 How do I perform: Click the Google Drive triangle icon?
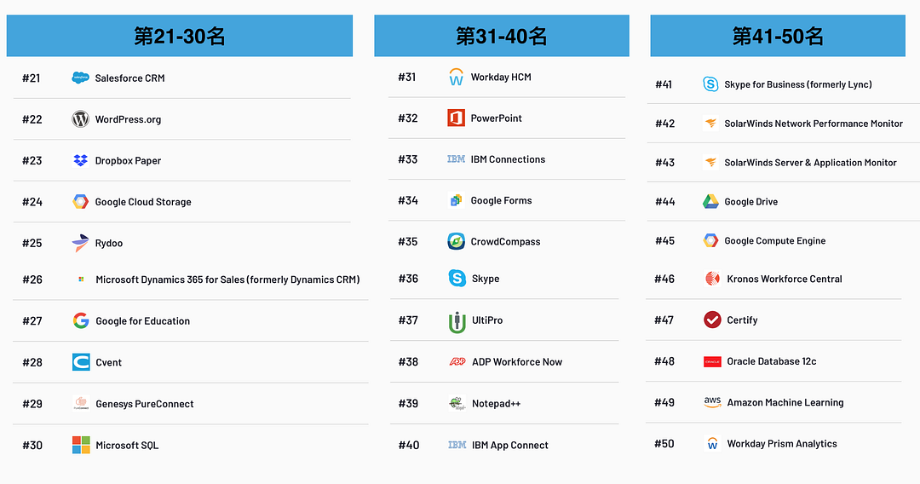710,201
